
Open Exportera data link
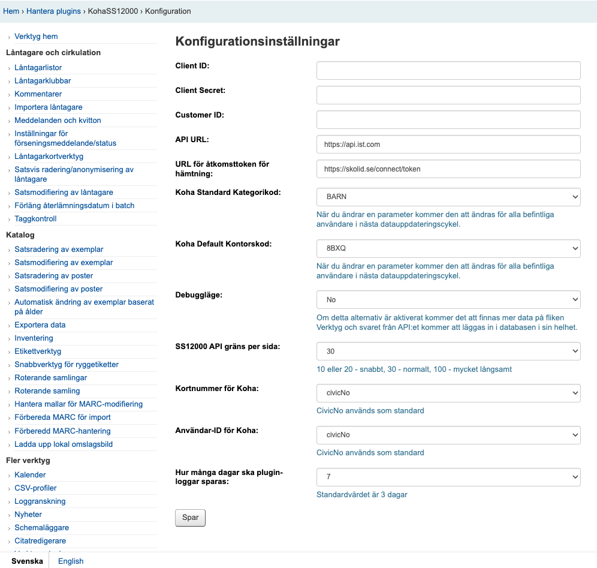[x=40, y=325]
